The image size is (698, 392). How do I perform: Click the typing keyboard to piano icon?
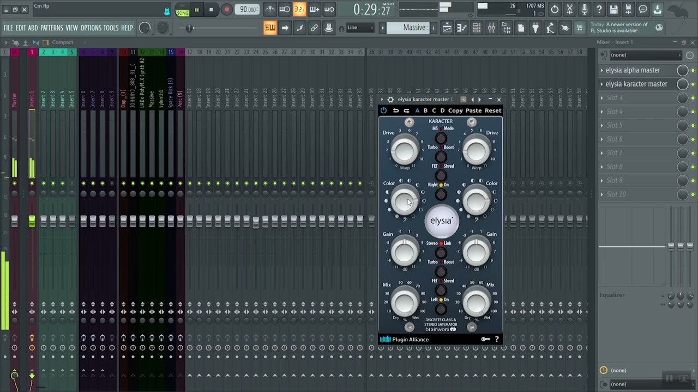point(270,28)
